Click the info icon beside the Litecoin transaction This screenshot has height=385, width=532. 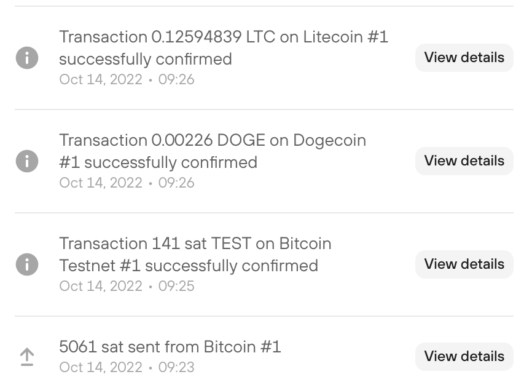[27, 57]
